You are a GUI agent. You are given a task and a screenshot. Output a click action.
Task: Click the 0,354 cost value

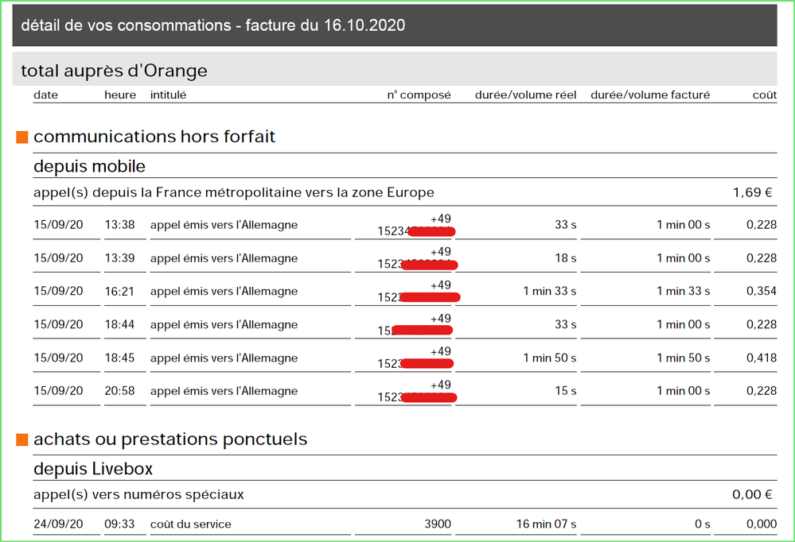(762, 292)
